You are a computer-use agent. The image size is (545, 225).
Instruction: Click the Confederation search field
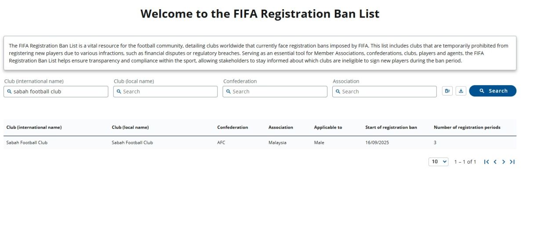[x=275, y=91]
